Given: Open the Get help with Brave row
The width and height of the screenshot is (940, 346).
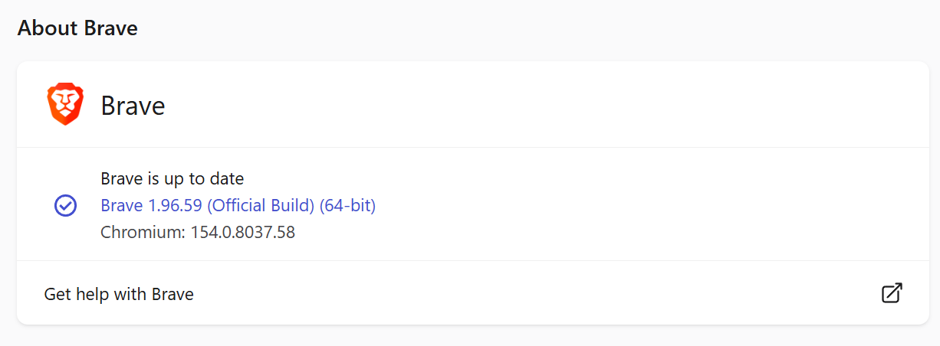Looking at the screenshot, I should (473, 293).
